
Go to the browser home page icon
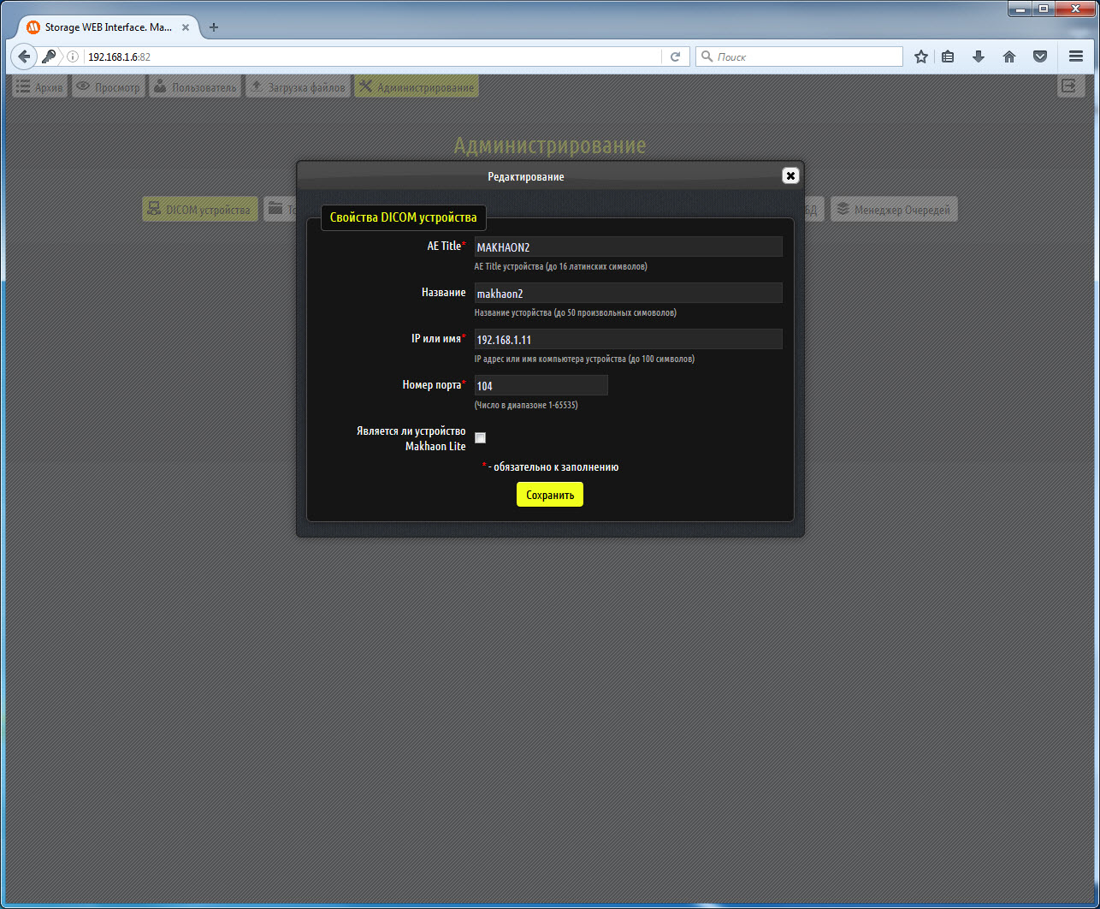(1009, 56)
